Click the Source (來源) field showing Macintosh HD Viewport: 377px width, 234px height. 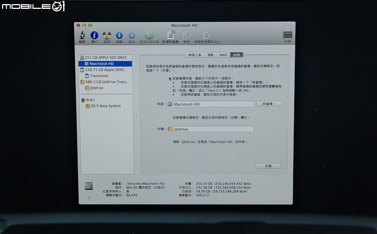(x=213, y=104)
